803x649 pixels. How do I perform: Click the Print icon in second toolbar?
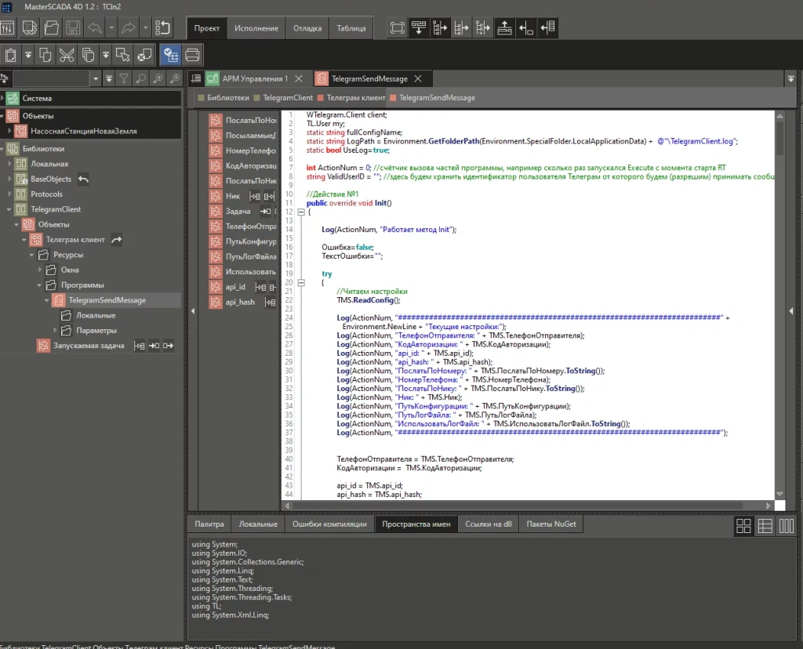tap(193, 55)
